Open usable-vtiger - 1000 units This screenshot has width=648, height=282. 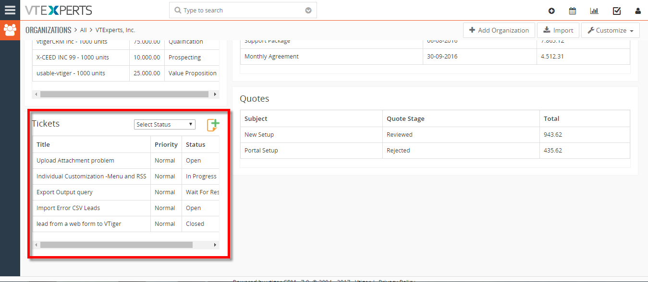click(x=71, y=73)
